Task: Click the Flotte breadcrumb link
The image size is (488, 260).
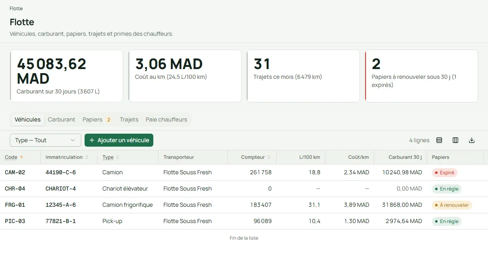Action: point(16,9)
